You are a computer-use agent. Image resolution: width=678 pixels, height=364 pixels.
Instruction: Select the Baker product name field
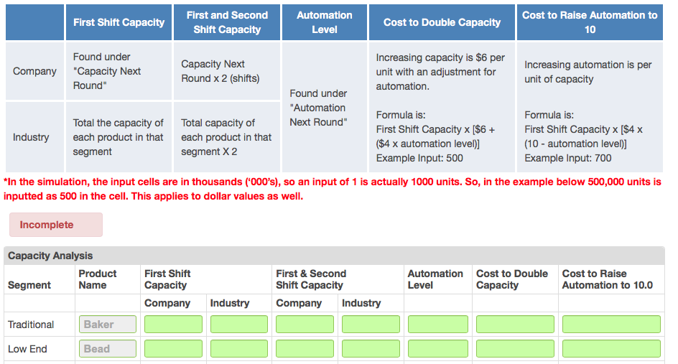pos(108,325)
